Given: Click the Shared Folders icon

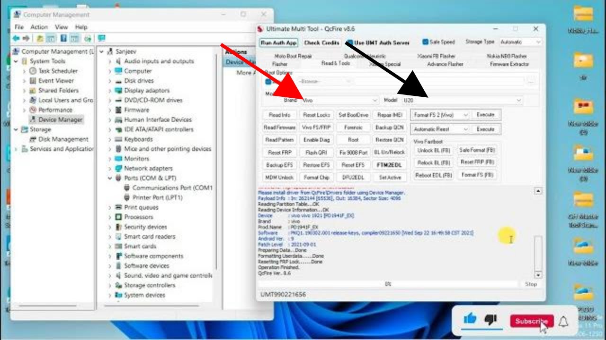Looking at the screenshot, I should 33,90.
